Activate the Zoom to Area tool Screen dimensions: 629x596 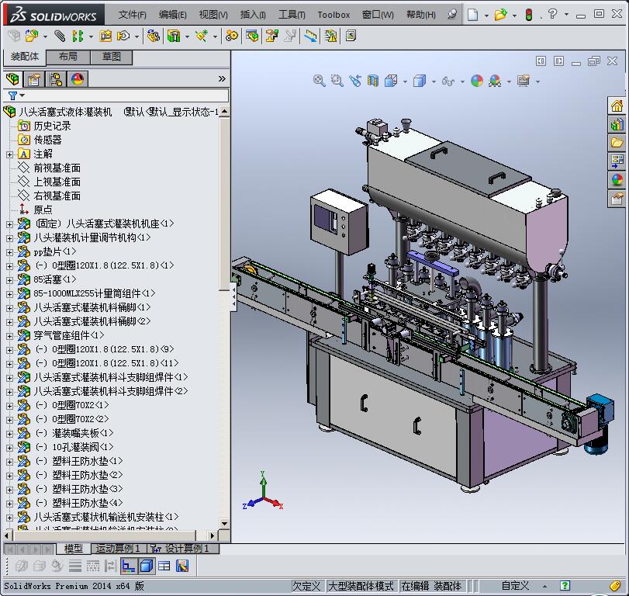(335, 81)
